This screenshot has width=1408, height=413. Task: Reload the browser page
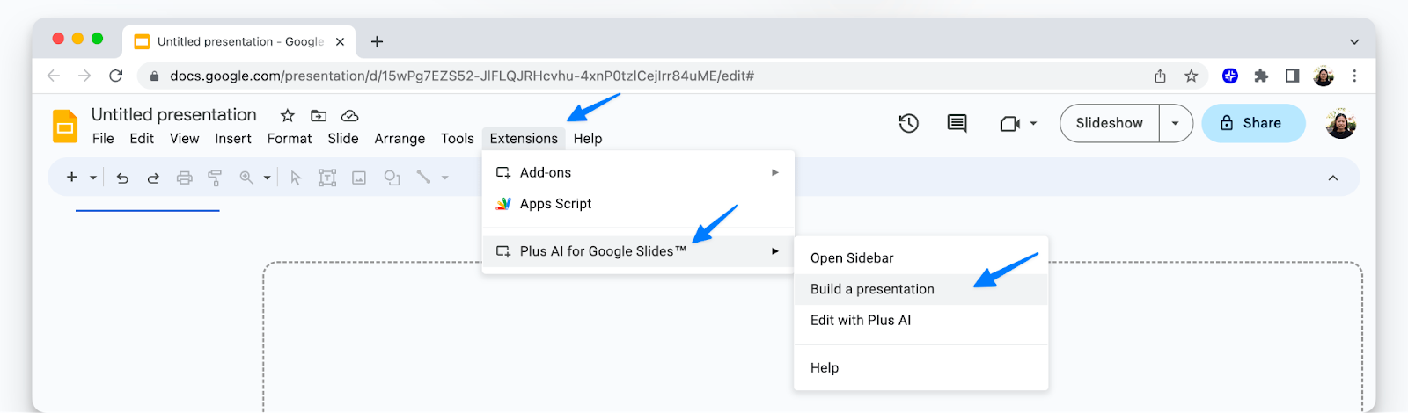click(115, 76)
